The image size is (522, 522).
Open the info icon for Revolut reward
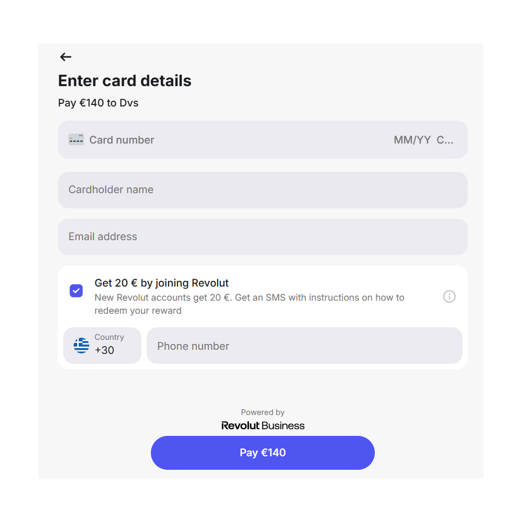449,296
